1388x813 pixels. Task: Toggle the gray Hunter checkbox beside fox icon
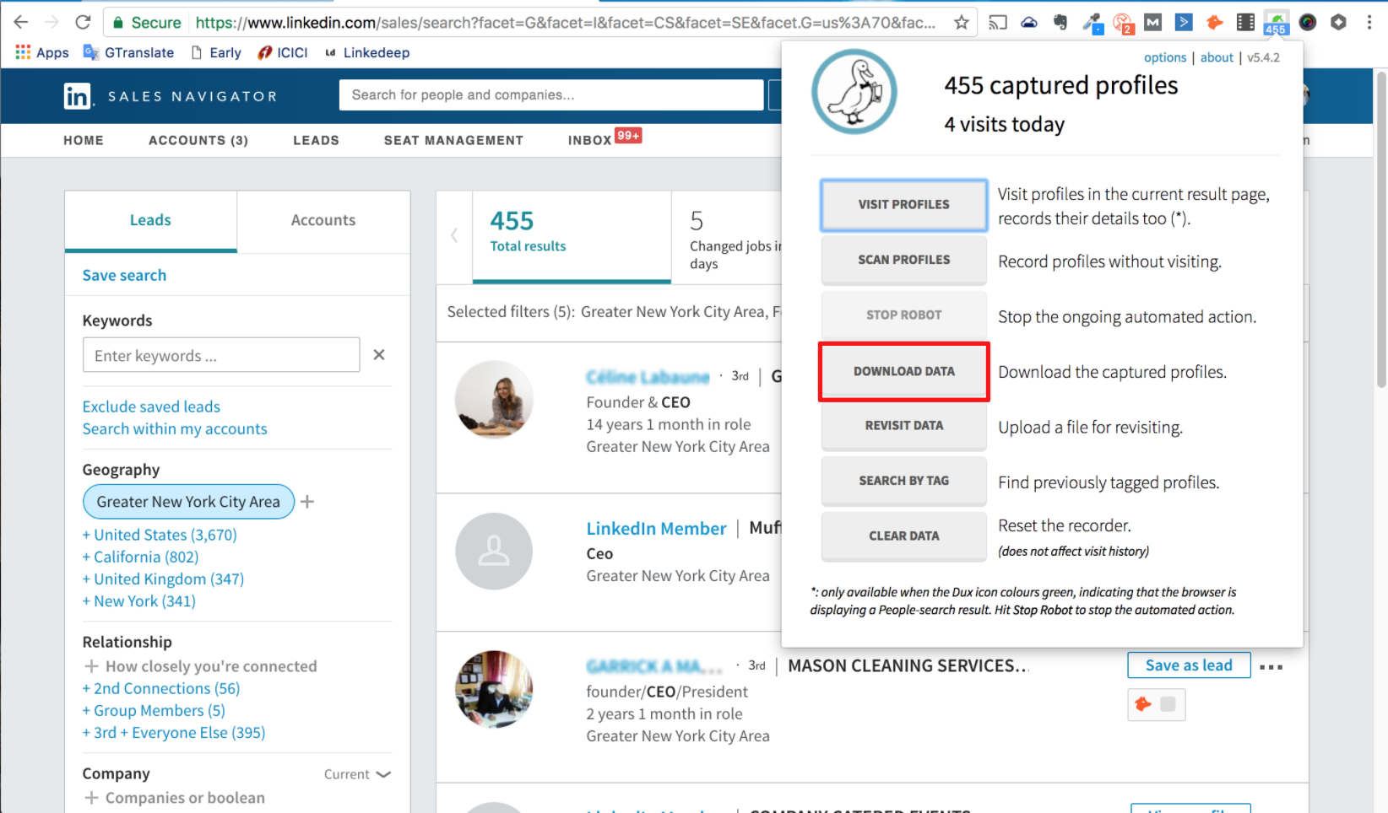[x=1168, y=704]
